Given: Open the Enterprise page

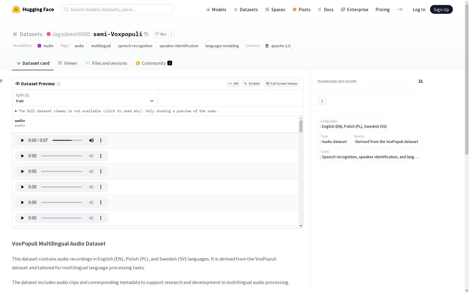Looking at the screenshot, I should point(354,9).
